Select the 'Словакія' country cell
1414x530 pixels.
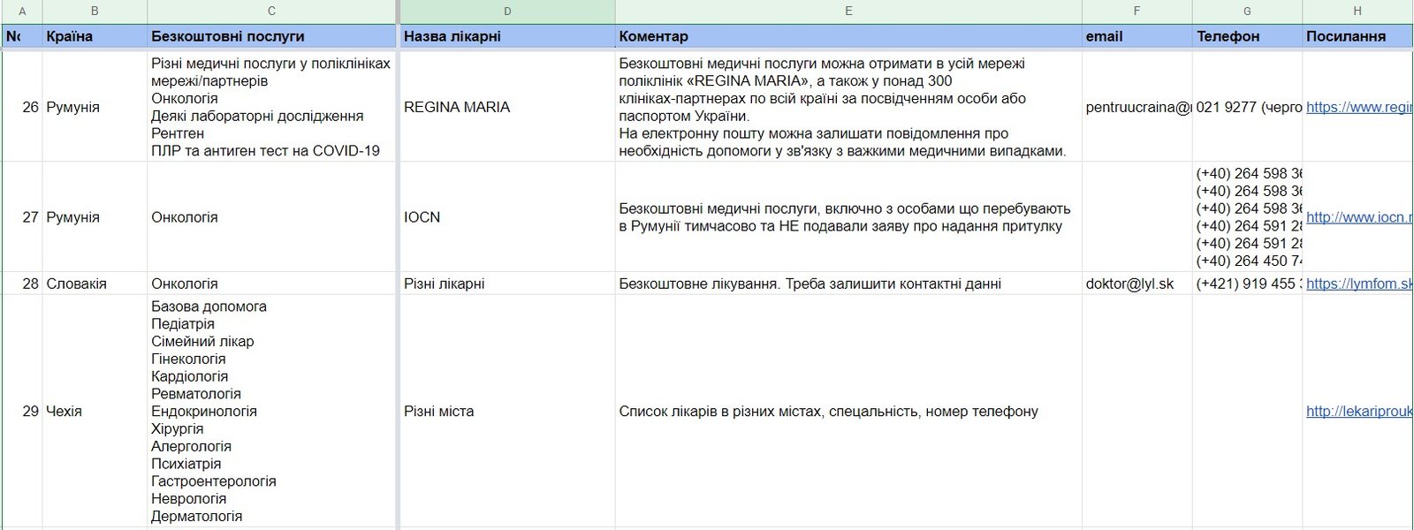pos(95,284)
